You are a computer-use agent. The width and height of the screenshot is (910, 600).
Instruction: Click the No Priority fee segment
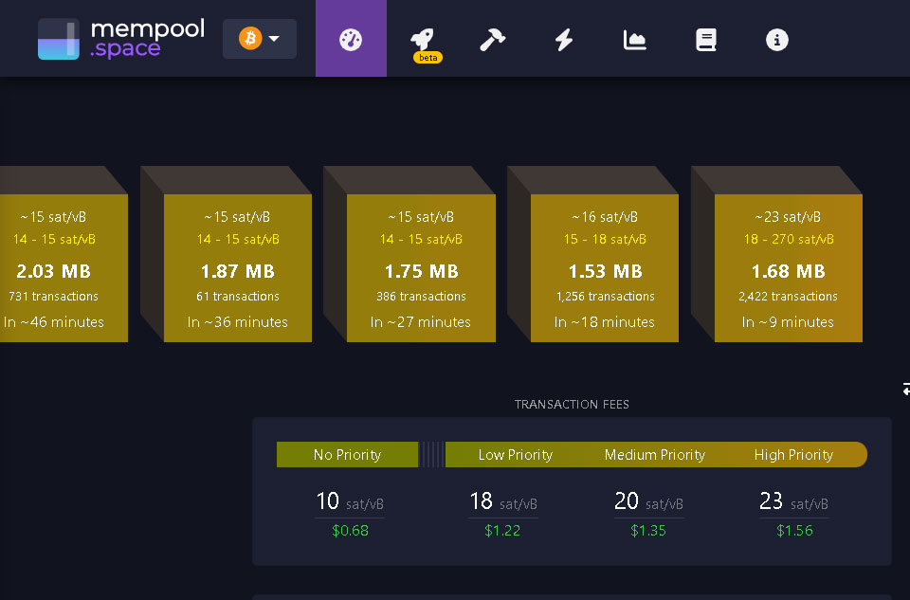coord(347,455)
